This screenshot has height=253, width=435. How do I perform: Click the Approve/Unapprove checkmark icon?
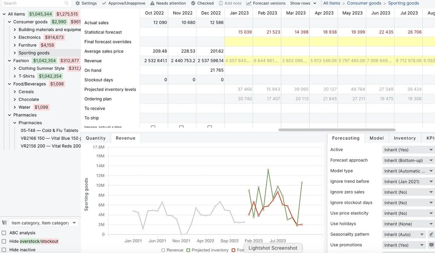(104, 3)
